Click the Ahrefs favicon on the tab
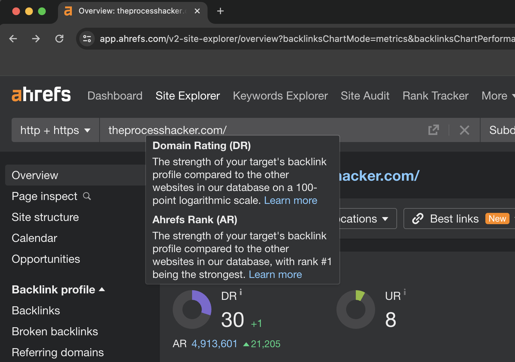The width and height of the screenshot is (515, 362). 68,11
